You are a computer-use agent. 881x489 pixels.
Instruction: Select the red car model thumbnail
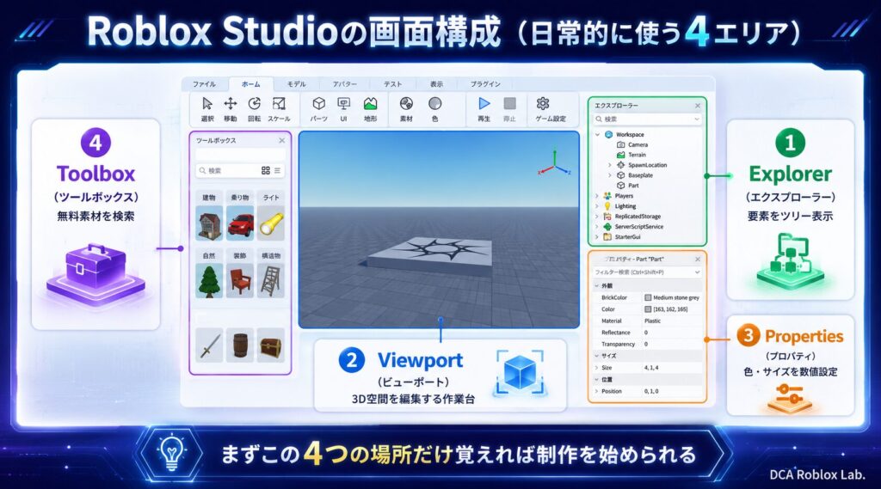[240, 223]
